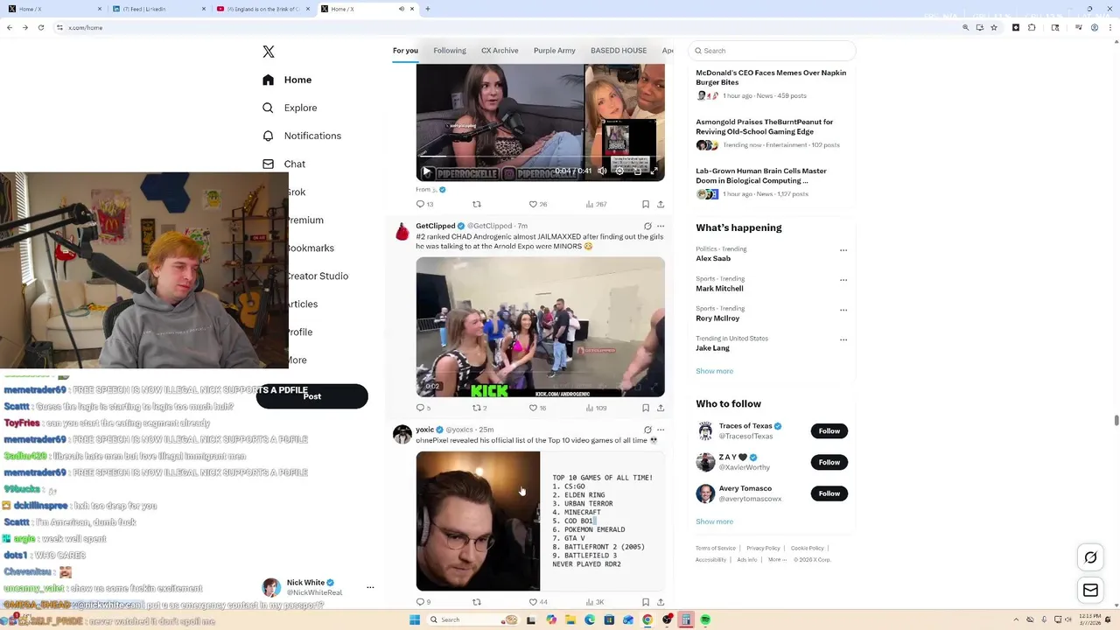The image size is (1120, 630).
Task: Open the BASEDD HOUSE tab
Action: coord(619,51)
